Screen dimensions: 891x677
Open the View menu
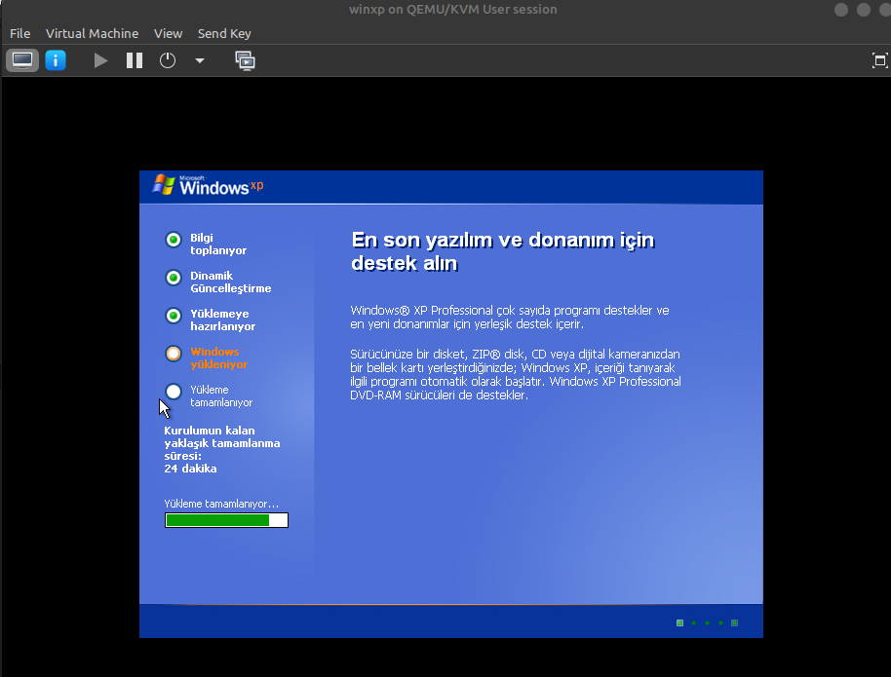[x=169, y=33]
